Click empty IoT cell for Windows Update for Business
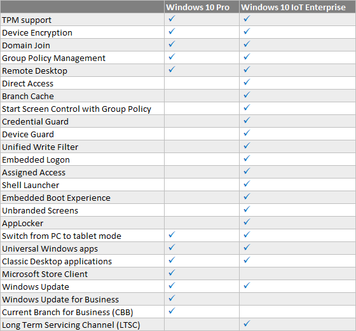356x331 pixels. pos(298,299)
